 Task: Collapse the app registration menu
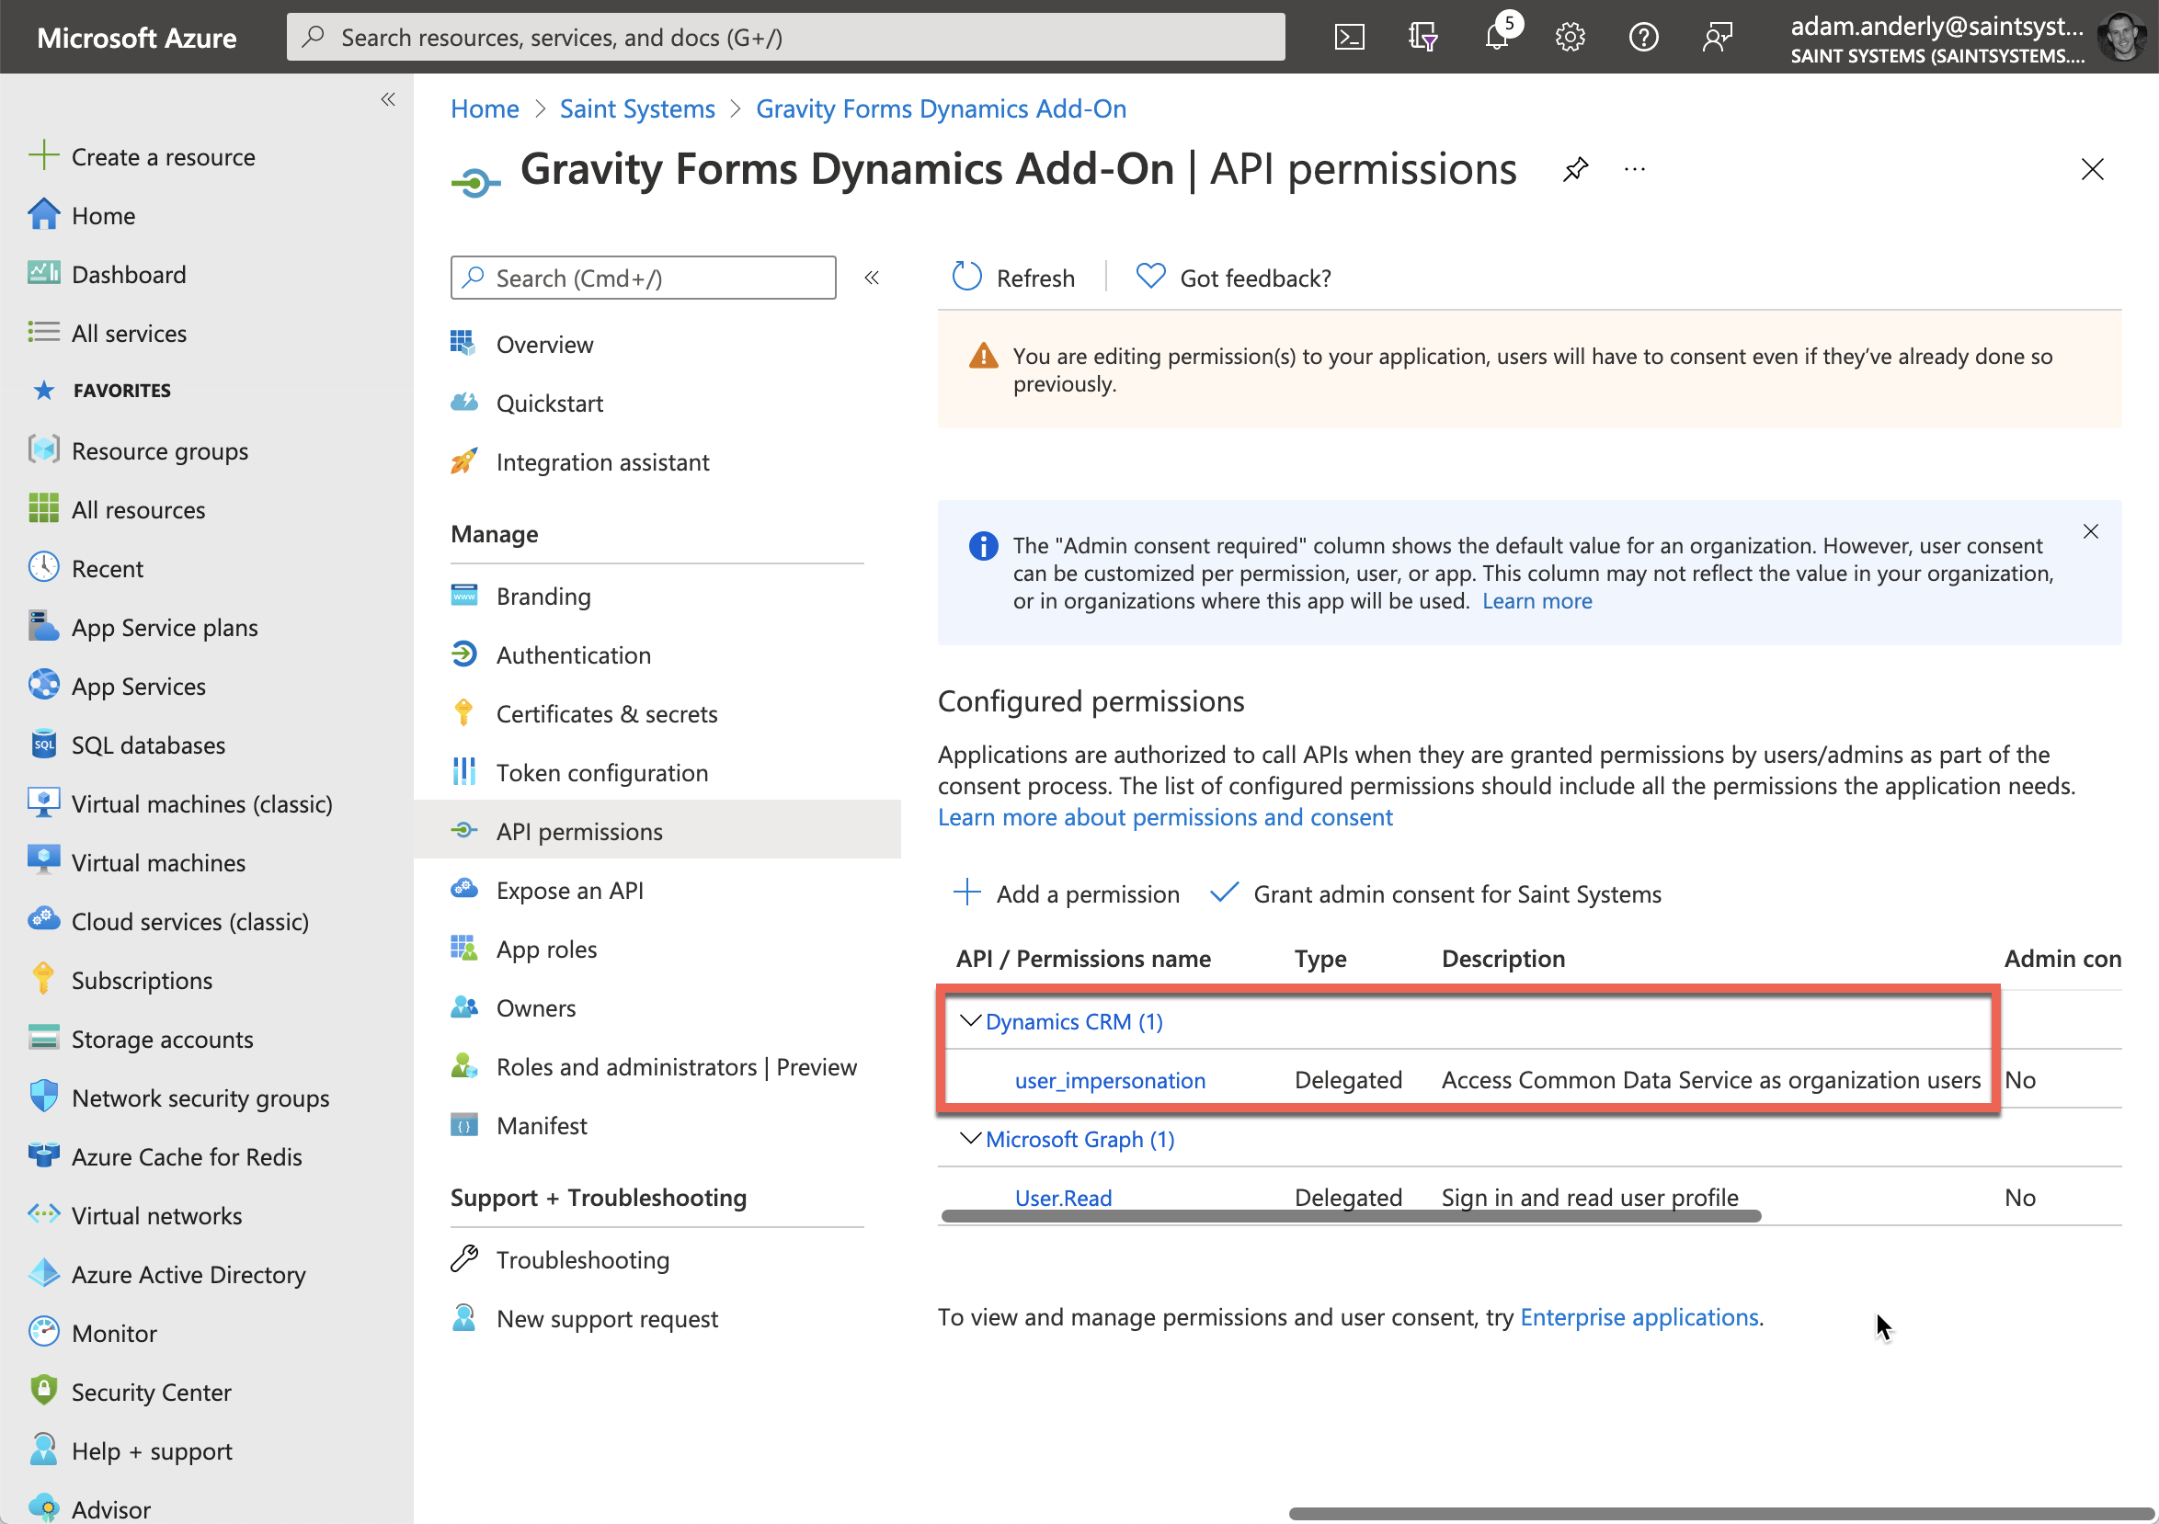point(872,278)
